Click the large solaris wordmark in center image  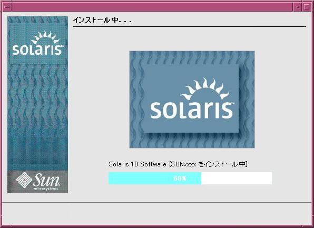point(192,110)
